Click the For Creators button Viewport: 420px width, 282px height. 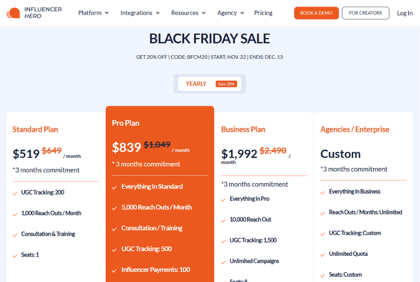pos(365,13)
